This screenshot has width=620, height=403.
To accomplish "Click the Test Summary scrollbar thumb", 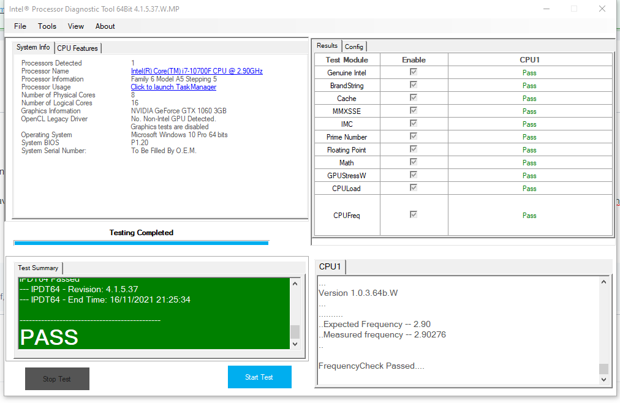I will point(295,332).
